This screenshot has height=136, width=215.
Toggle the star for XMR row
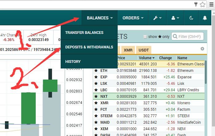pos(96,103)
